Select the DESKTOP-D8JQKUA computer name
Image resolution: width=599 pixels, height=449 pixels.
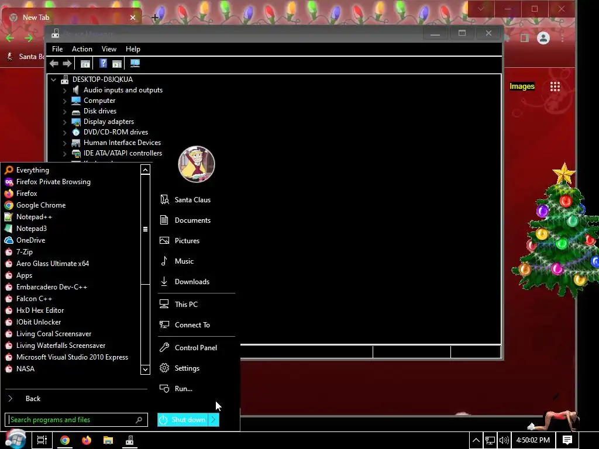[102, 80]
